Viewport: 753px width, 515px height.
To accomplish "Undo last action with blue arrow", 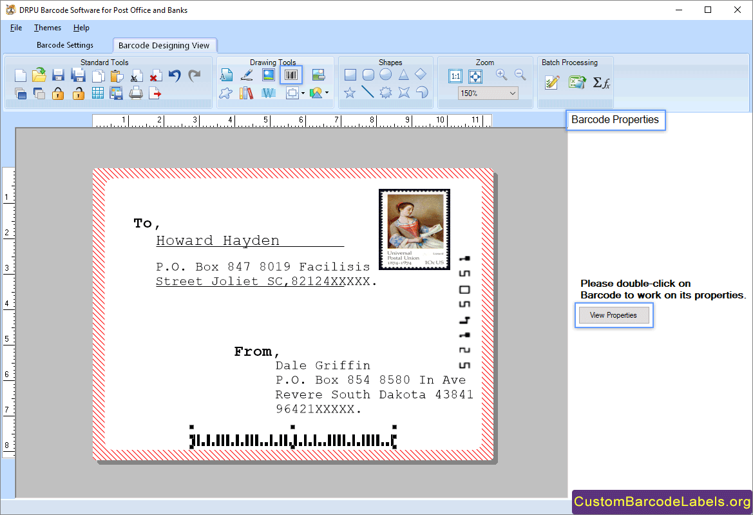I will pos(175,75).
